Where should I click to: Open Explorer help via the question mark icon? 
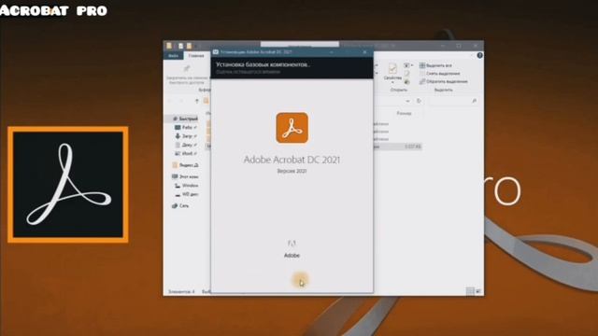coord(479,56)
